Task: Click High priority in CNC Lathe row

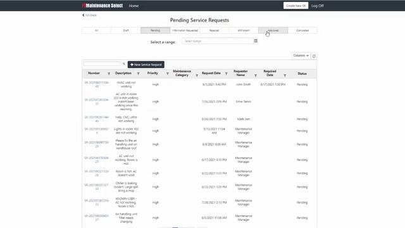Action: pos(155,119)
